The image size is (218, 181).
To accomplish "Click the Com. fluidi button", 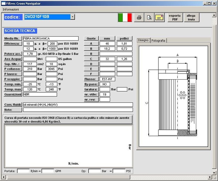I will [x=13, y=105].
